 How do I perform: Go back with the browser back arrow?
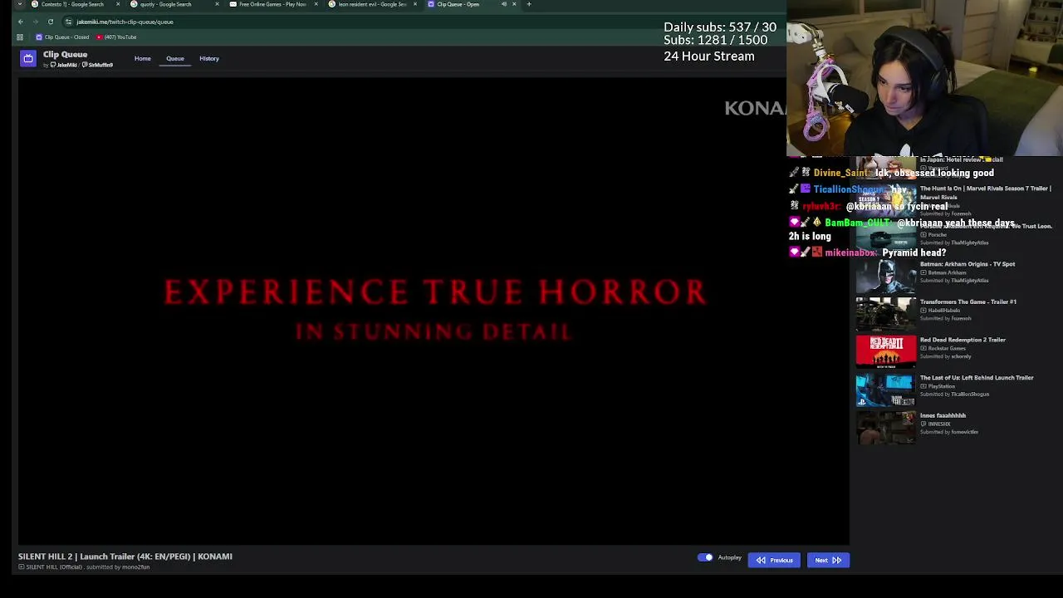pyautogui.click(x=21, y=22)
